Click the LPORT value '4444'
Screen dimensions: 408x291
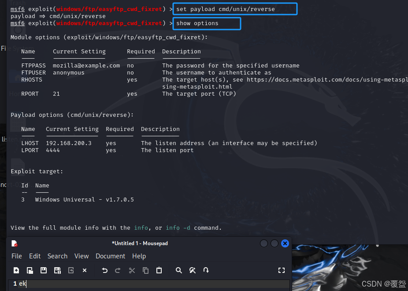pyautogui.click(x=53, y=150)
